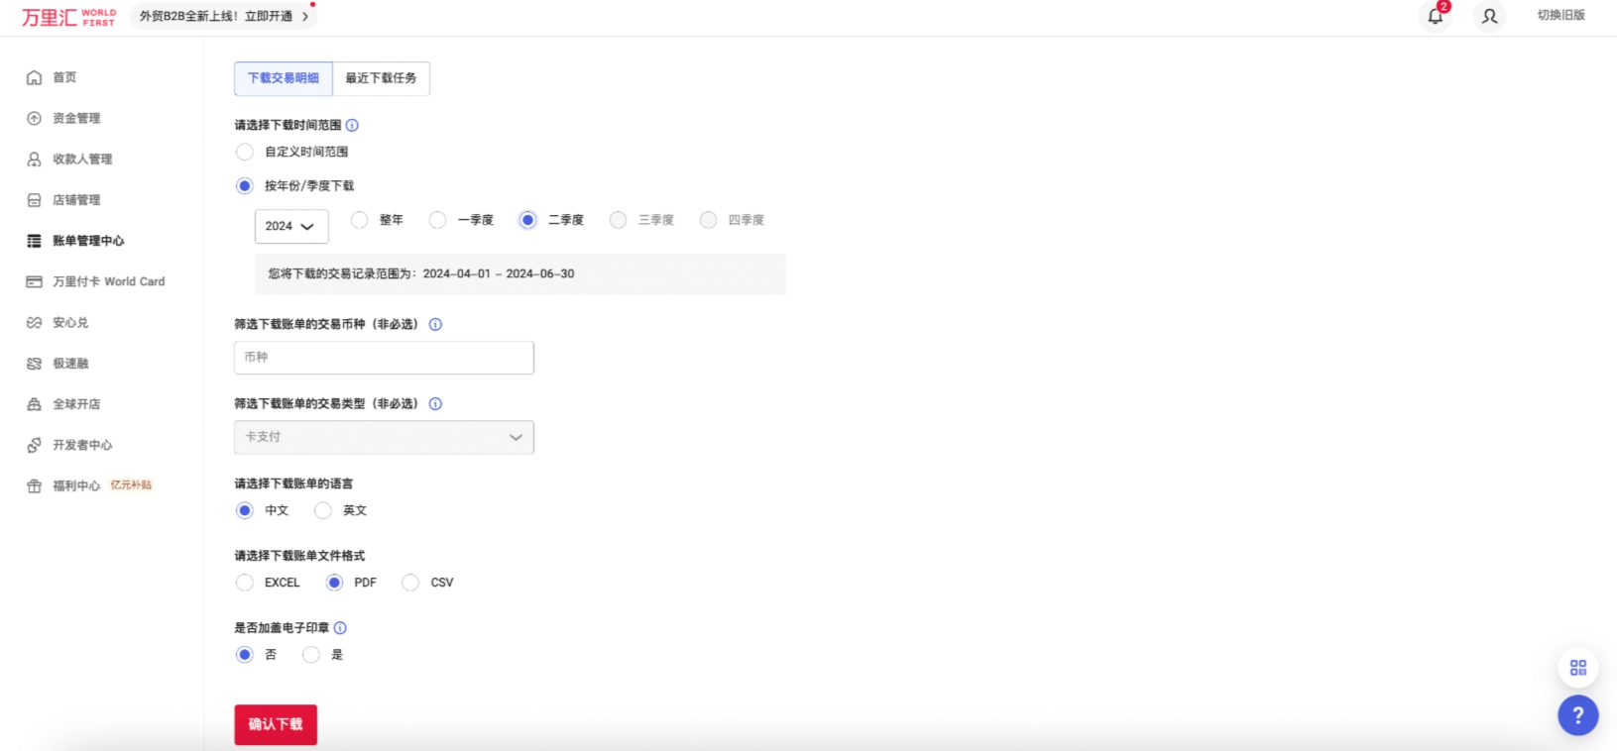The image size is (1617, 751).
Task: Click info icon beside transaction currency filter
Action: pyautogui.click(x=435, y=325)
